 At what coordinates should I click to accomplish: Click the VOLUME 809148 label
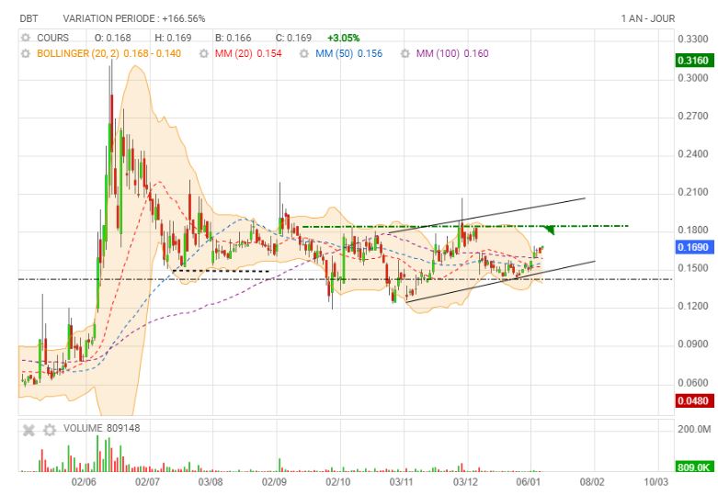[102, 428]
